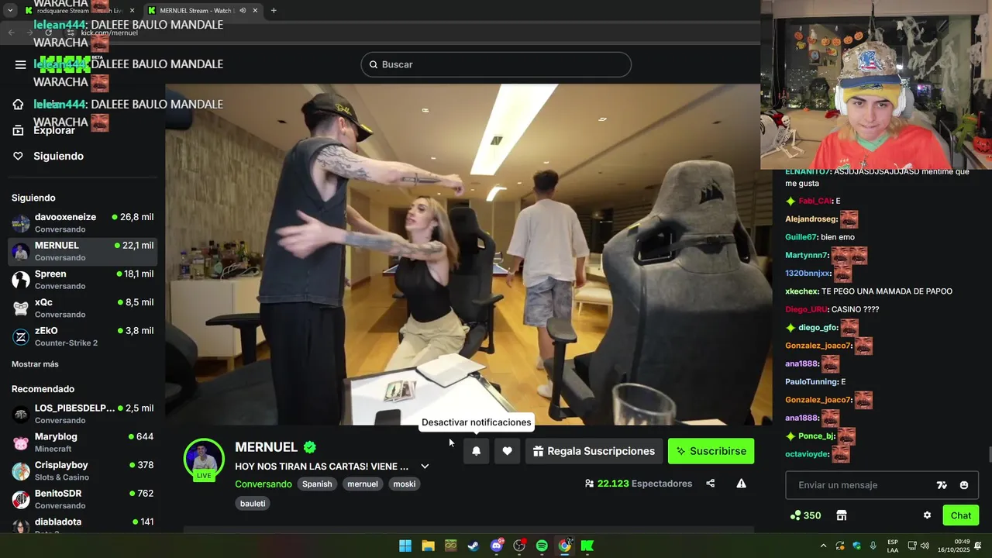The width and height of the screenshot is (992, 558).
Task: Click username Diego_URU in chat
Action: coord(806,309)
